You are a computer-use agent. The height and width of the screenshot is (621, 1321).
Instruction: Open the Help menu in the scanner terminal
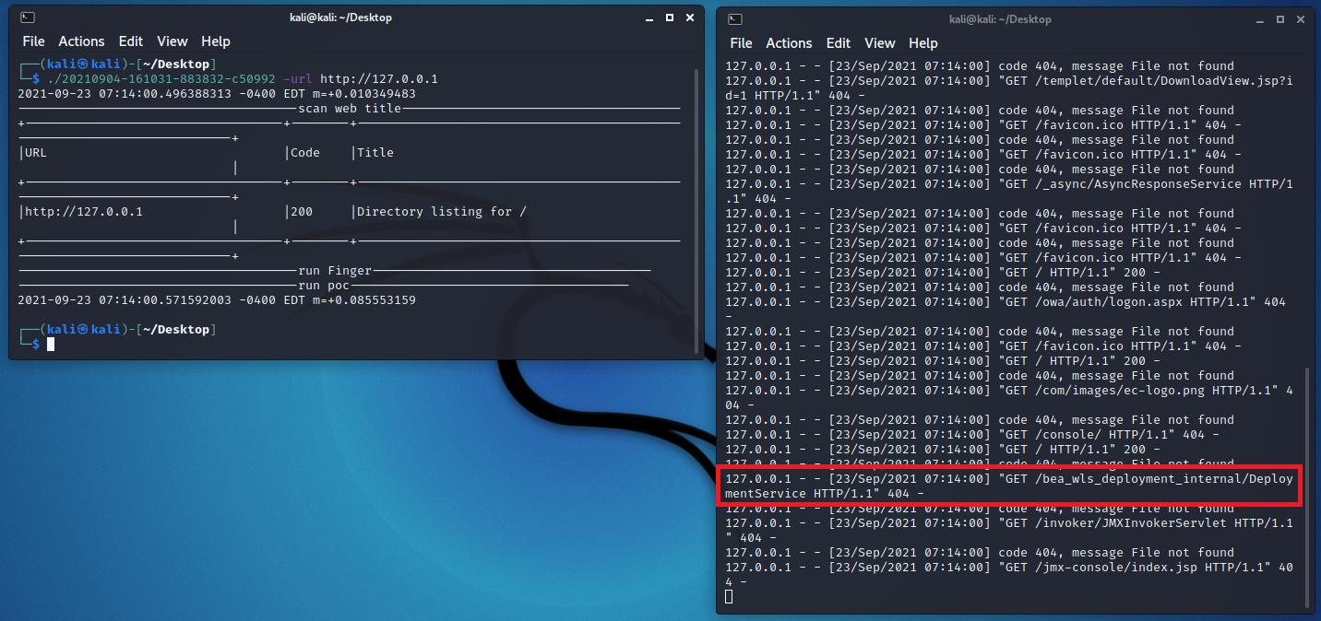[x=216, y=41]
